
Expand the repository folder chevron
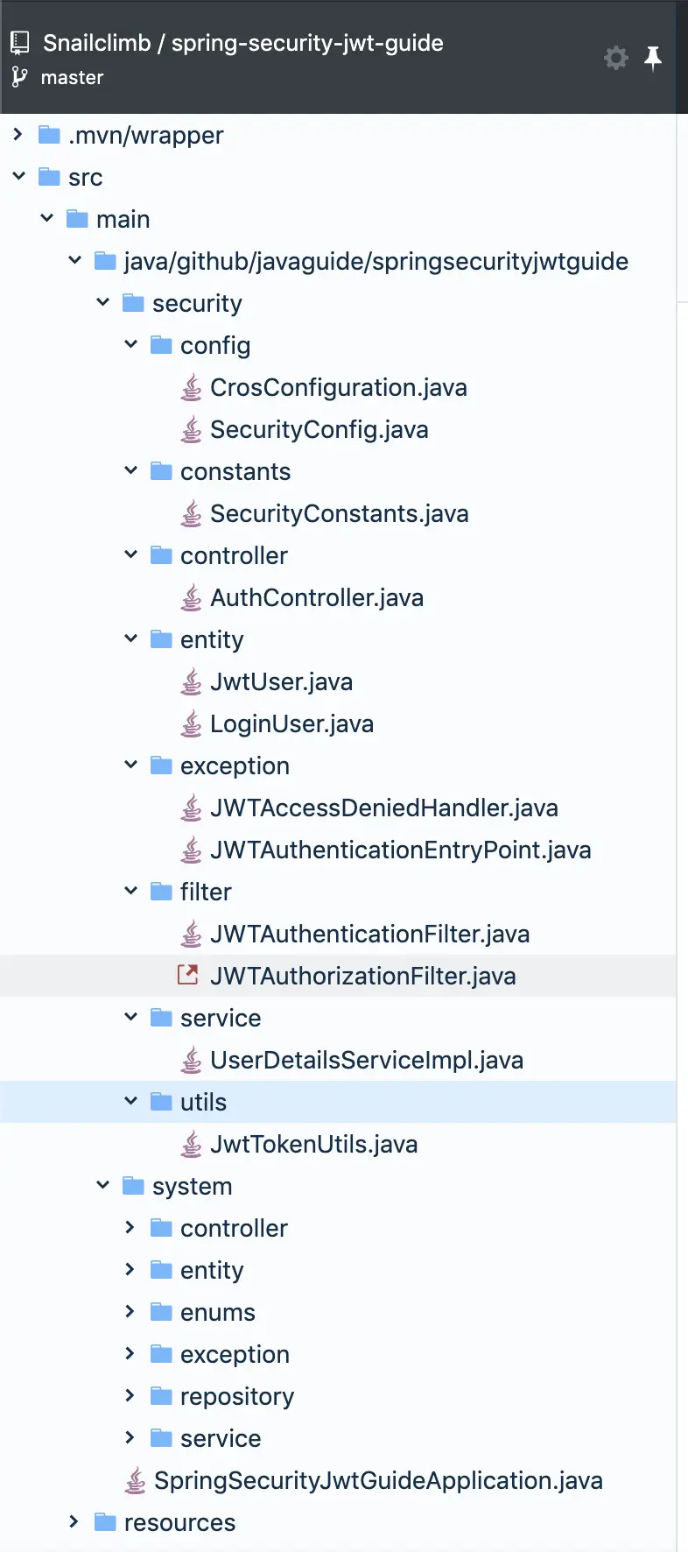pos(130,1396)
